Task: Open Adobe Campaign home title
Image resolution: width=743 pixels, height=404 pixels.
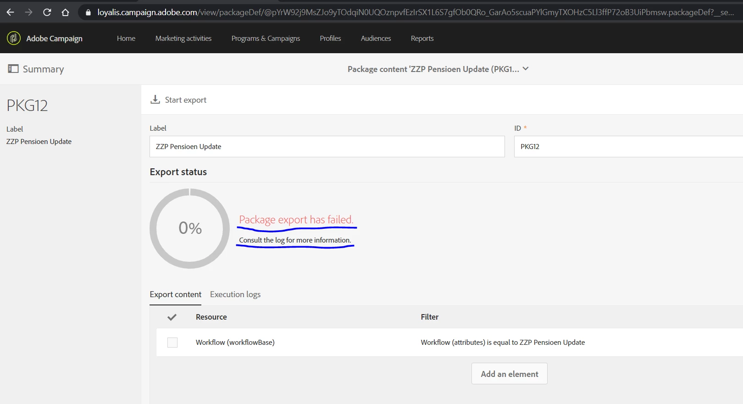Action: click(x=54, y=39)
